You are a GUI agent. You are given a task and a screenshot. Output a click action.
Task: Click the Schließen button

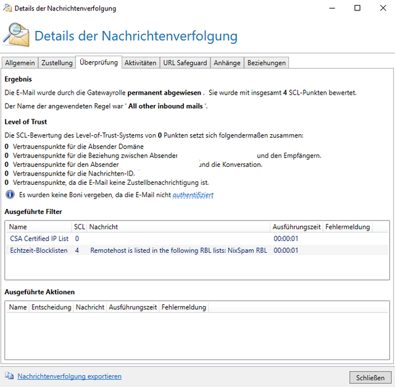coord(370,378)
